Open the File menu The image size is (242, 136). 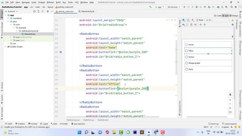click(x=7, y=2)
